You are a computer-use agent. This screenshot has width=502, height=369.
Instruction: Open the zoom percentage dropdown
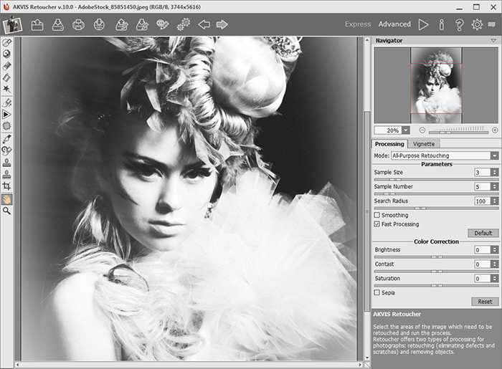coord(406,130)
